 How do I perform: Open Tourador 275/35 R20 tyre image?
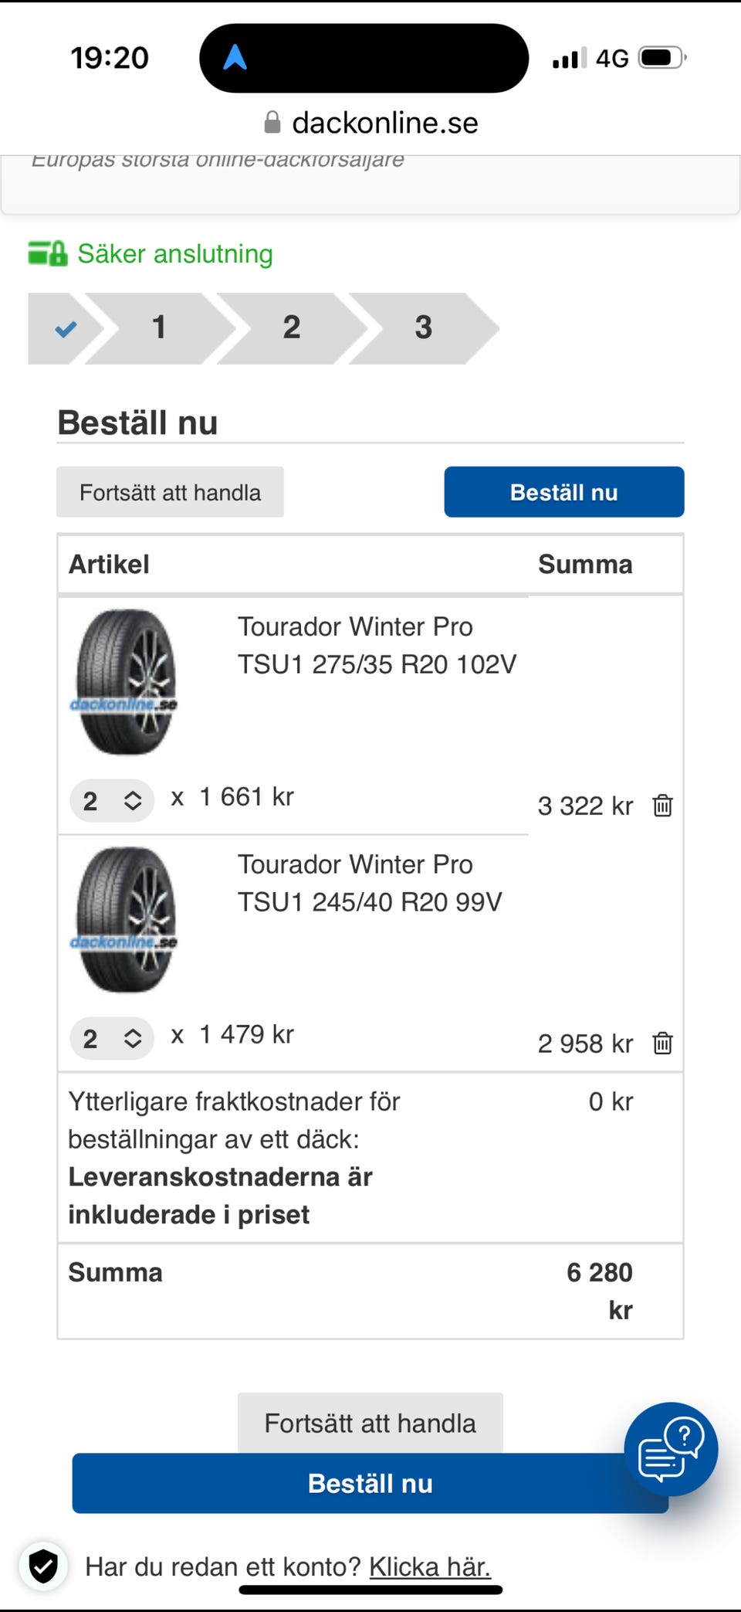click(x=124, y=682)
